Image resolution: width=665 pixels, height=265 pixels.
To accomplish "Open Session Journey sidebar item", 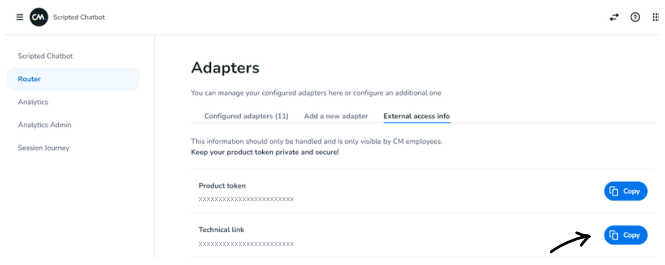I will click(44, 148).
